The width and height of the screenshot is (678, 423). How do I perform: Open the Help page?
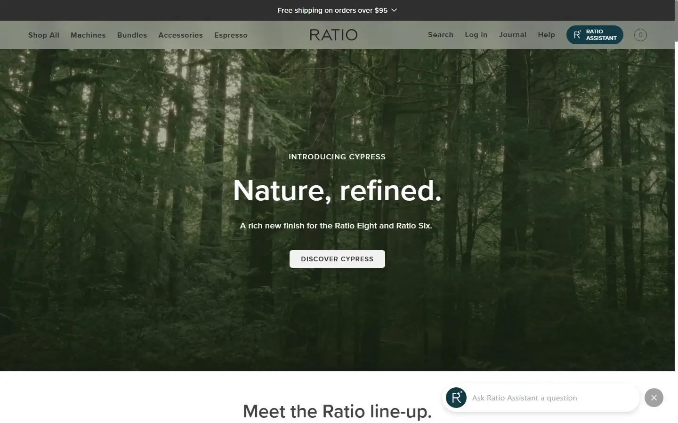547,35
